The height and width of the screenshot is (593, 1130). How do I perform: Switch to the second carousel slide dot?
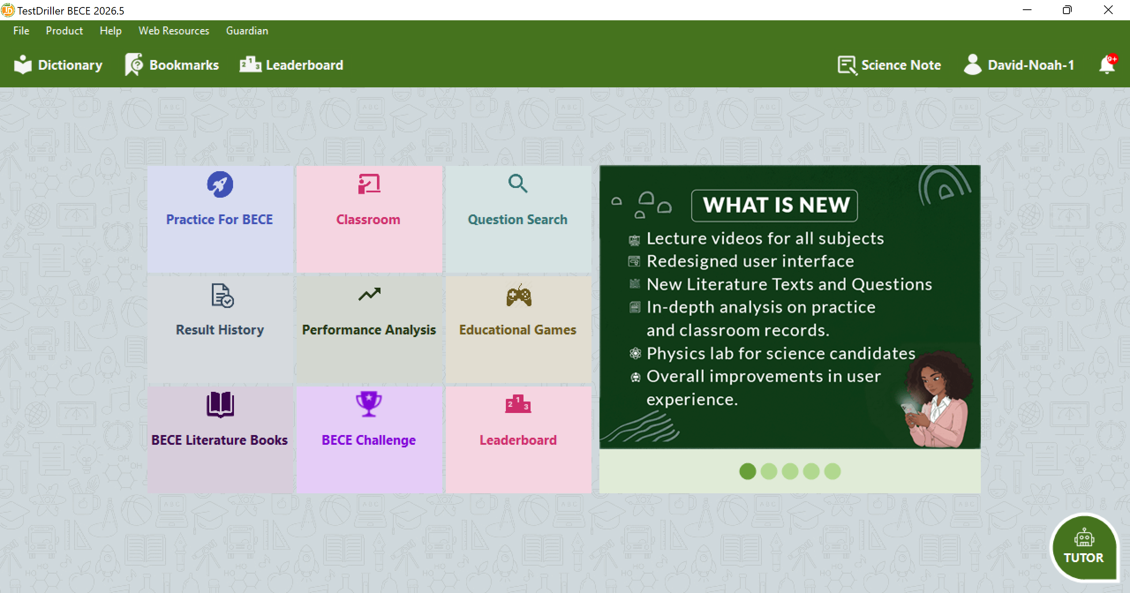coord(769,471)
